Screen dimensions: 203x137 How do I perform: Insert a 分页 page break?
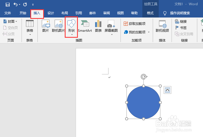pyautogui.click(x=9, y=34)
